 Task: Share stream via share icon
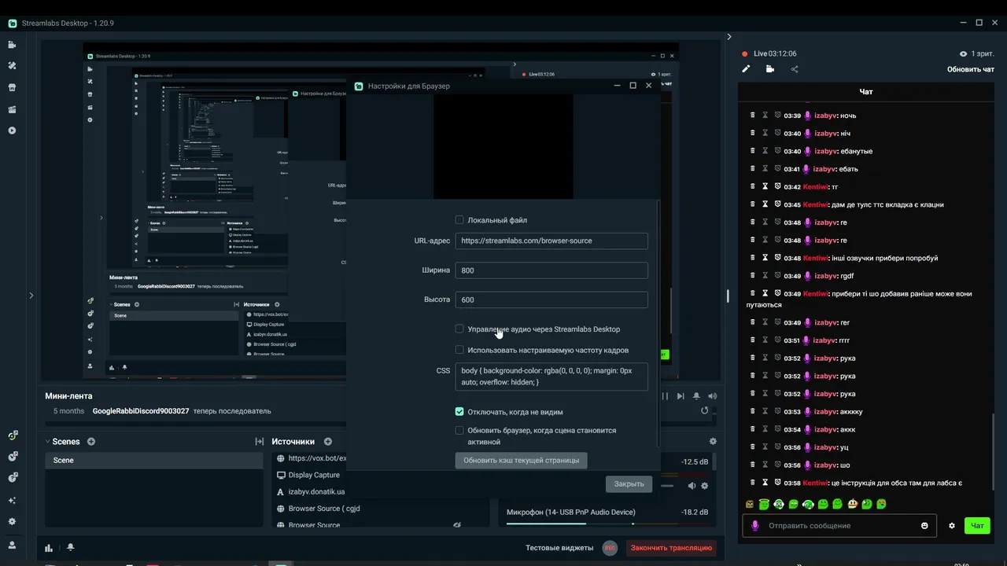pos(795,69)
